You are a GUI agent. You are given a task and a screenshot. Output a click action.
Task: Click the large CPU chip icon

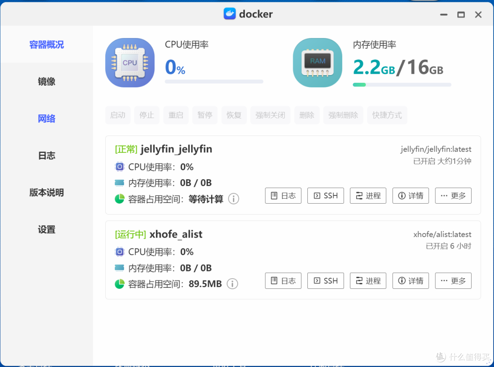pyautogui.click(x=130, y=63)
